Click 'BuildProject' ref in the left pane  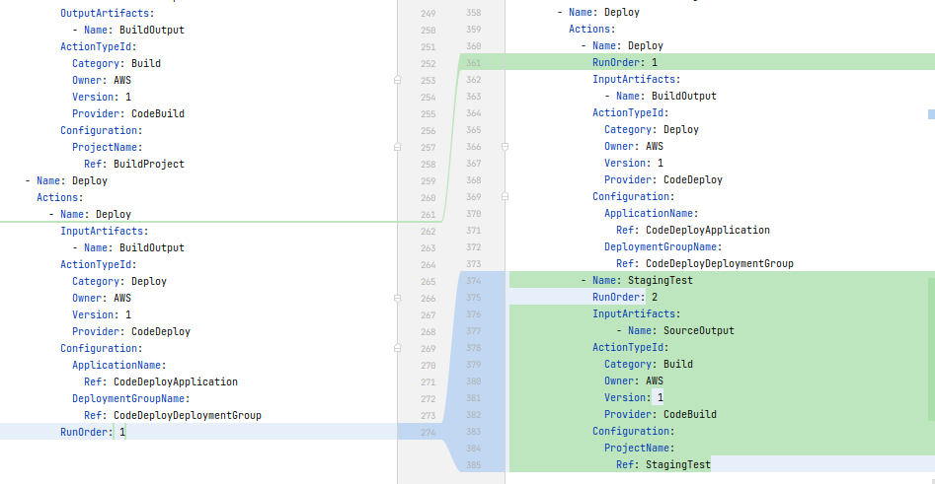tap(148, 164)
